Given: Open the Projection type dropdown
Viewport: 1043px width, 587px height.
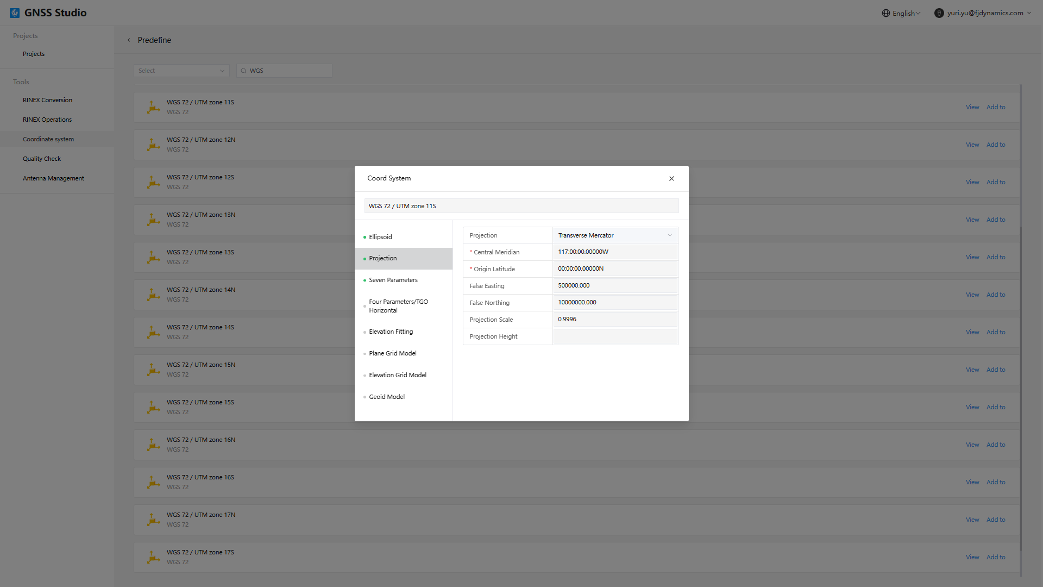Looking at the screenshot, I should click(614, 235).
